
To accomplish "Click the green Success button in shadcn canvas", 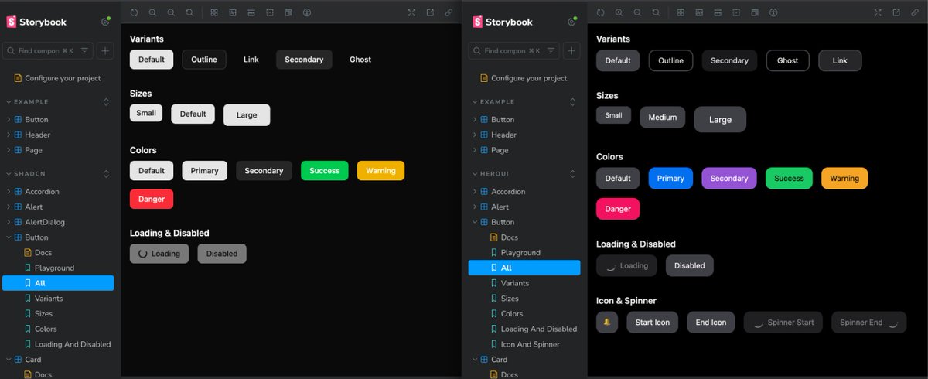I will coord(324,171).
